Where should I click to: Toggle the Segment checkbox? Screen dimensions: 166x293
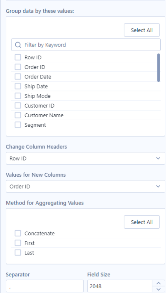(18, 125)
